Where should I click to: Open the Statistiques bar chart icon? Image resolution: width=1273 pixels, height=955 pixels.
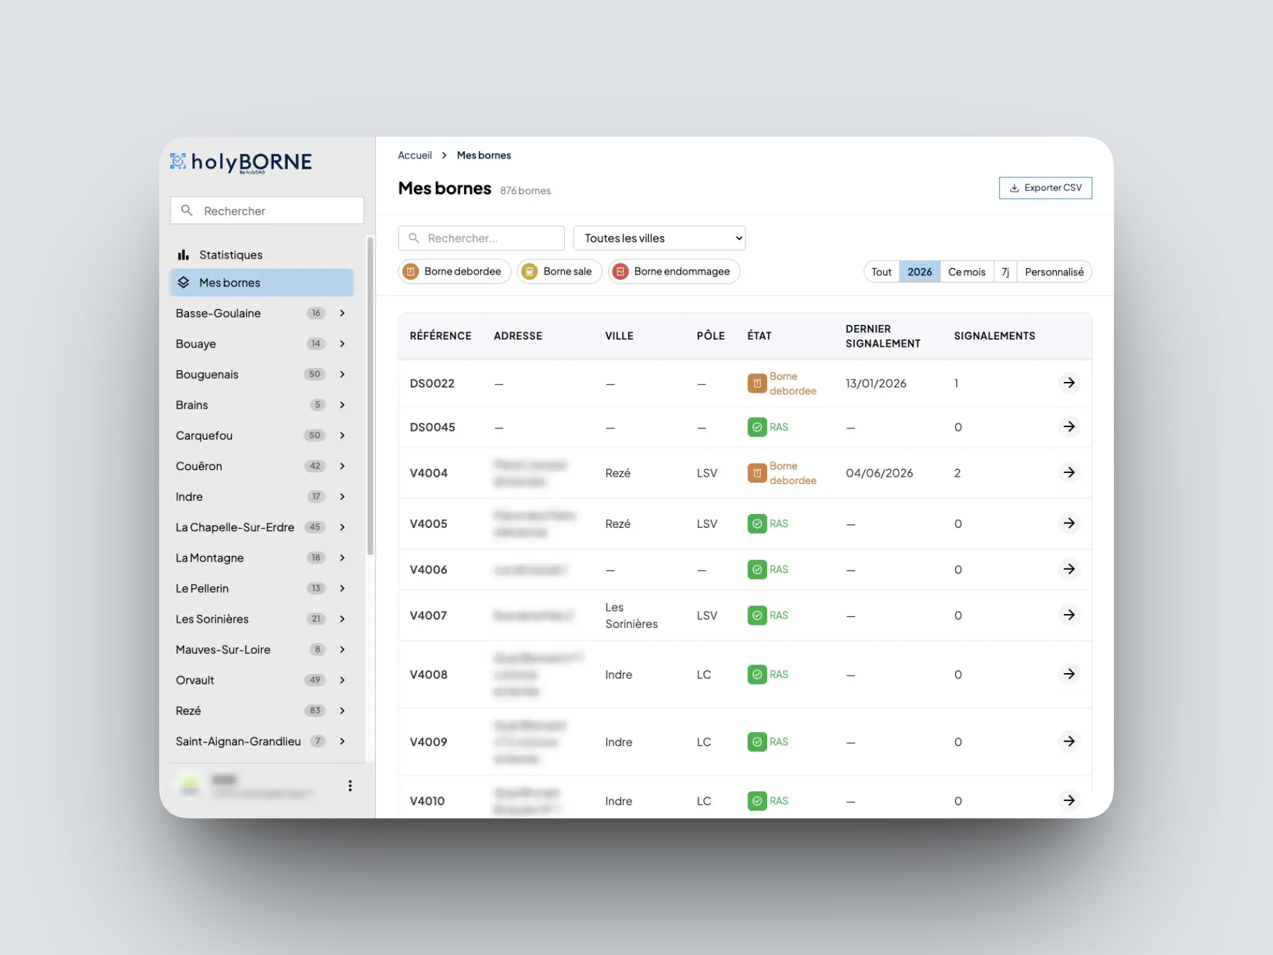(184, 255)
